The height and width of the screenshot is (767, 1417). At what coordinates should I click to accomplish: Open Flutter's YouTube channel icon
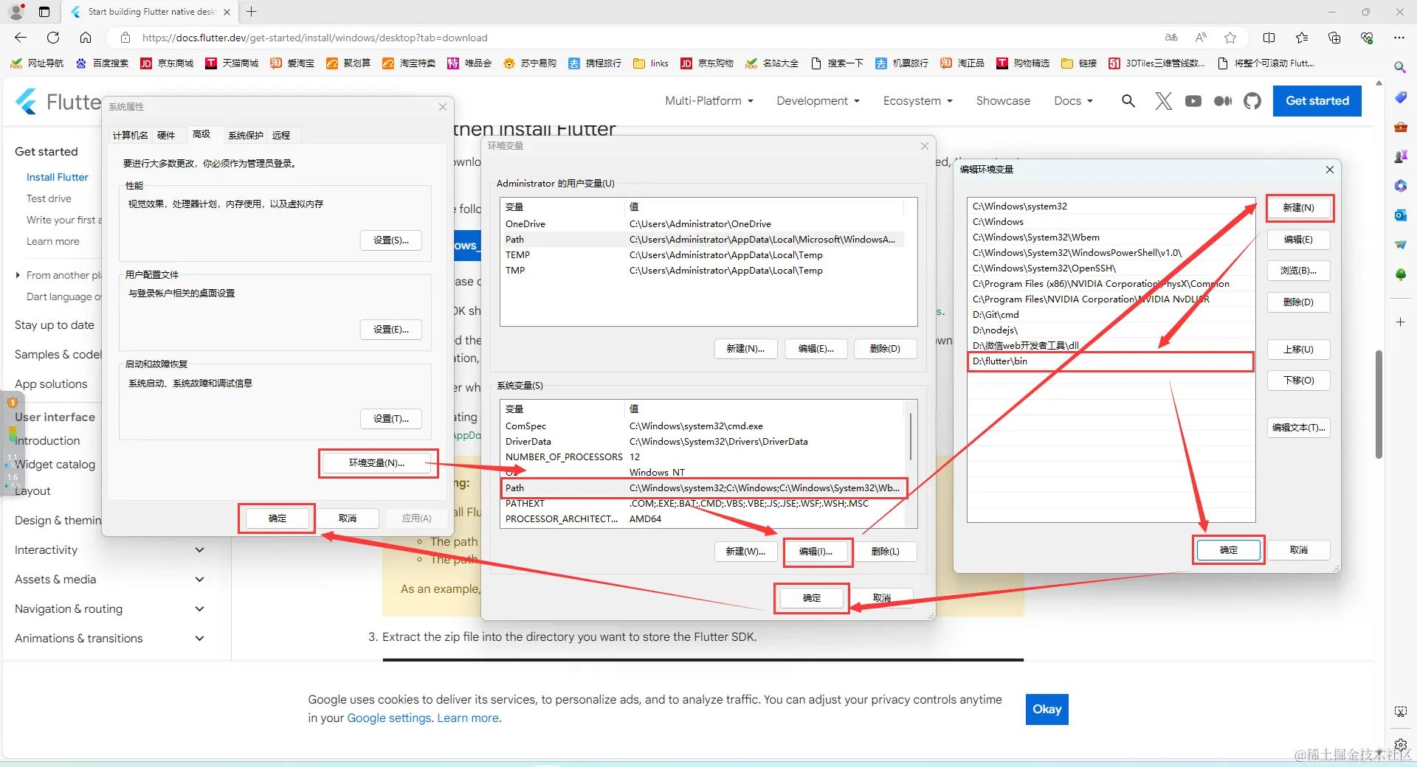(x=1193, y=101)
